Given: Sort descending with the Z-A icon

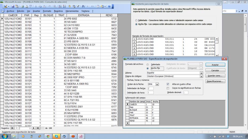Looking at the screenshot, I should tap(64, 6).
